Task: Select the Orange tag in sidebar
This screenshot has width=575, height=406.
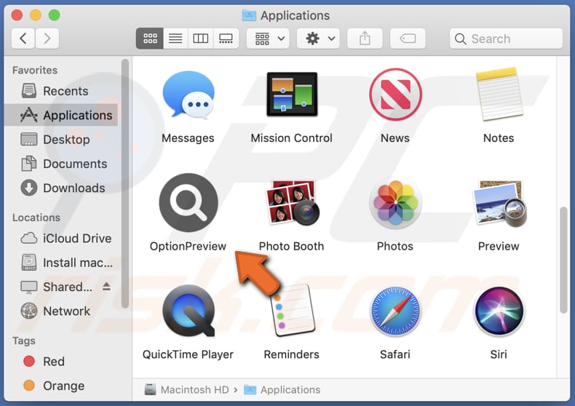Action: pyautogui.click(x=61, y=386)
